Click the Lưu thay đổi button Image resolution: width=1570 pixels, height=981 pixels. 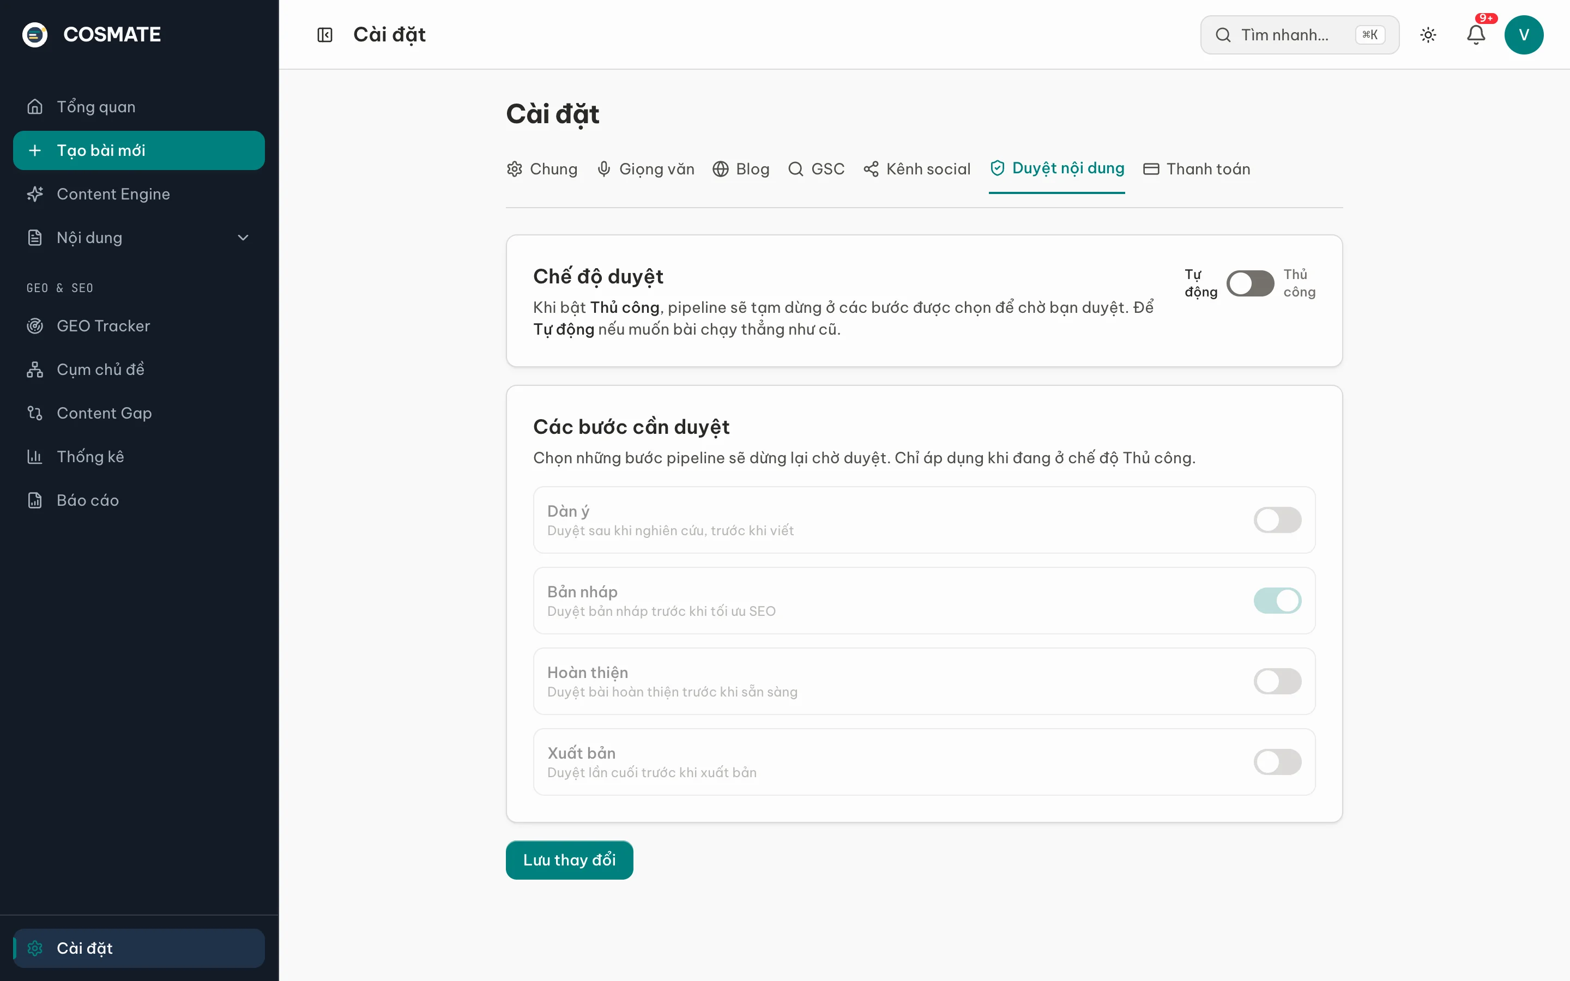tap(569, 859)
